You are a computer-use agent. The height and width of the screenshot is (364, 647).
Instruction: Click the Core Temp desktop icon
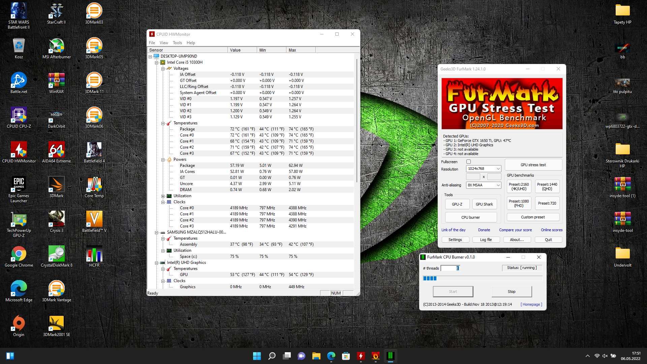94,187
